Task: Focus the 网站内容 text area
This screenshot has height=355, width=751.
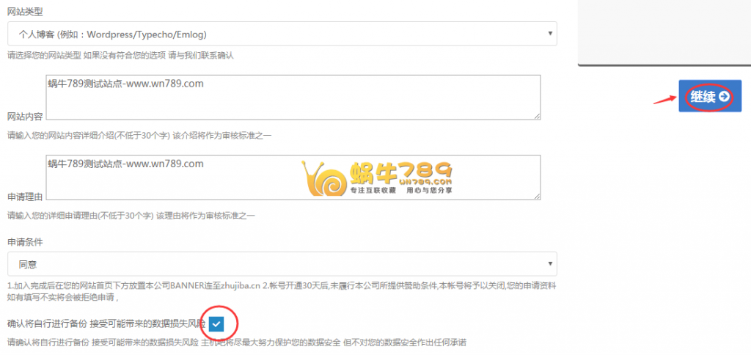Action: 293,98
